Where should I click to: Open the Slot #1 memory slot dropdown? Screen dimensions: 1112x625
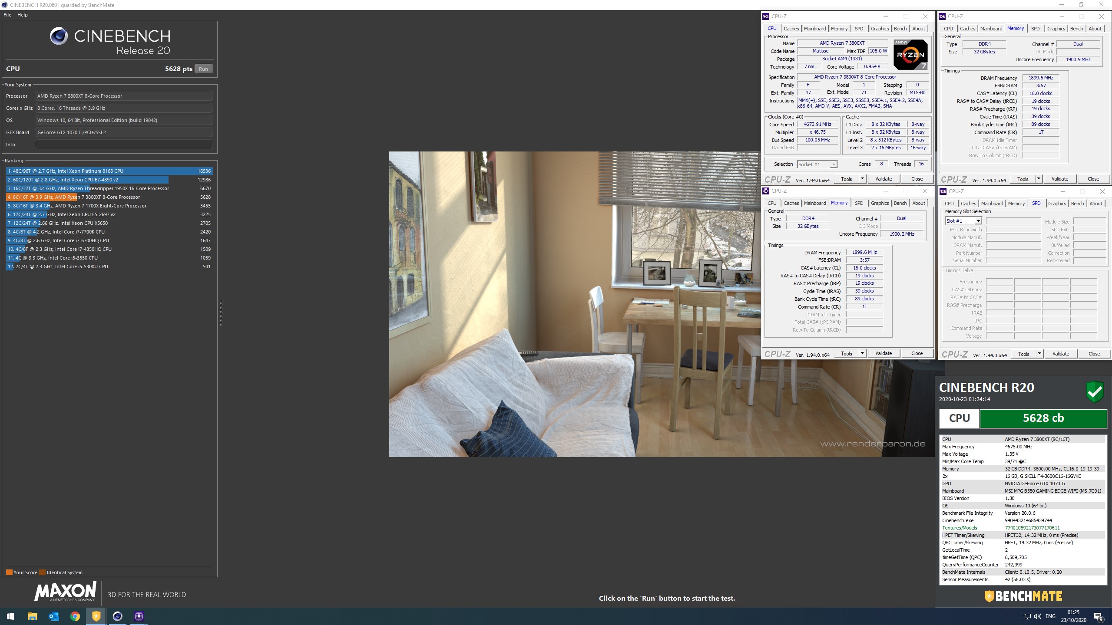[963, 221]
